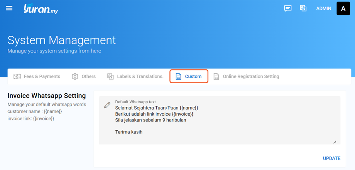Click the translate icon on Labels & Translations

110,77
